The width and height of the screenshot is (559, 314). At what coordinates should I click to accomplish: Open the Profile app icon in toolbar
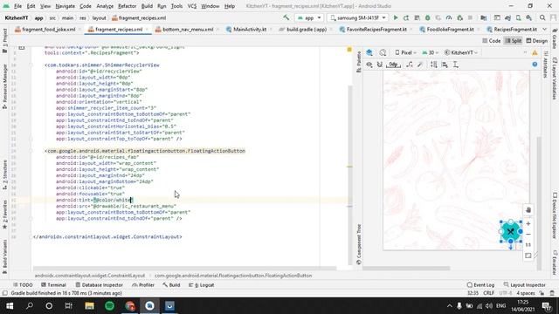pyautogui.click(x=449, y=17)
